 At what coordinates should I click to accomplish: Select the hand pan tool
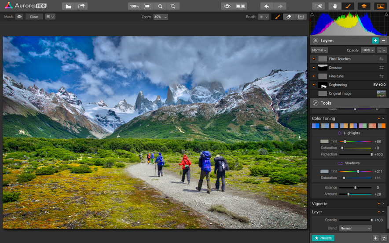[x=335, y=6]
